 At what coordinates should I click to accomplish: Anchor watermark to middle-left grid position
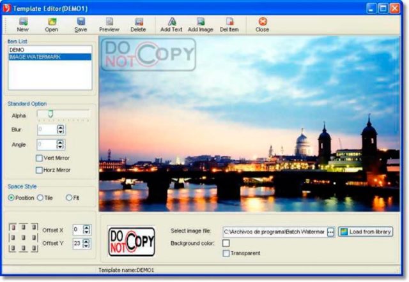tap(13, 237)
